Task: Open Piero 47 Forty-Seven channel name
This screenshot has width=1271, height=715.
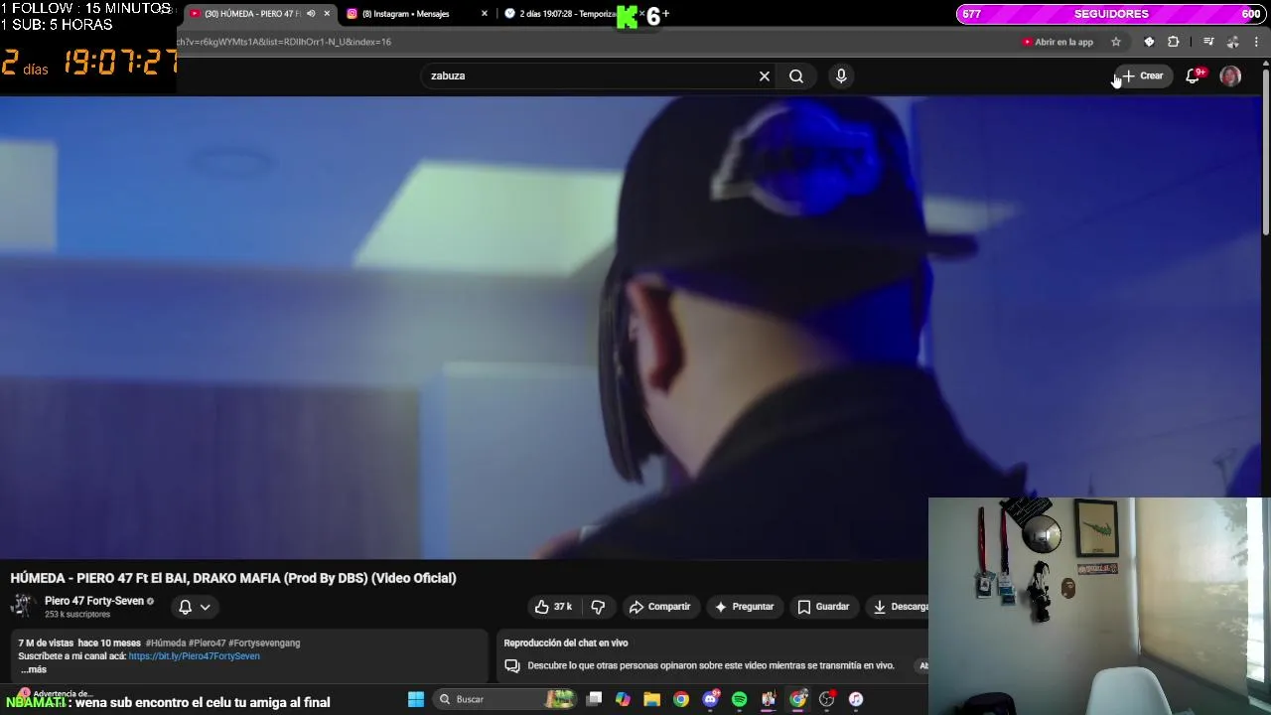Action: (94, 601)
